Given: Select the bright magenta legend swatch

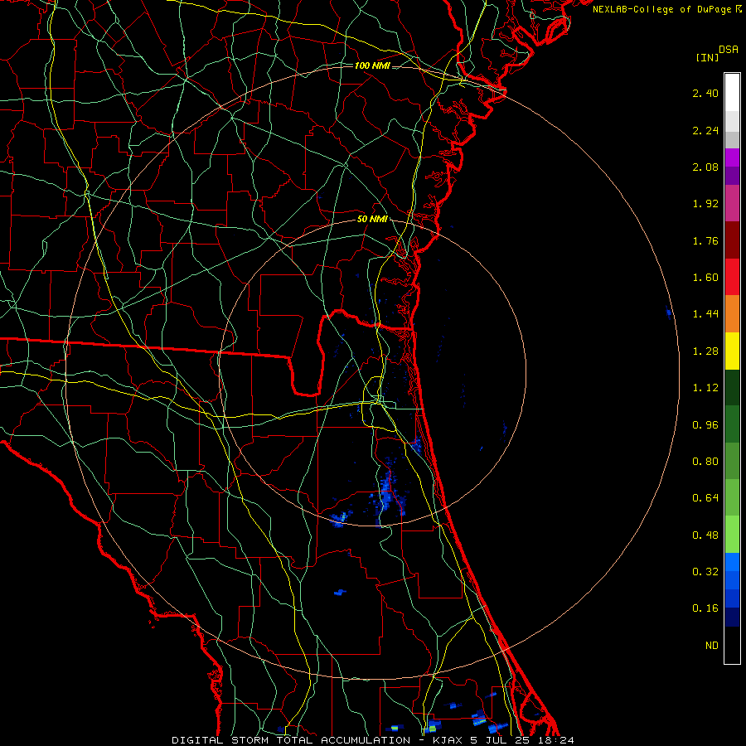Looking at the screenshot, I should click(x=732, y=157).
